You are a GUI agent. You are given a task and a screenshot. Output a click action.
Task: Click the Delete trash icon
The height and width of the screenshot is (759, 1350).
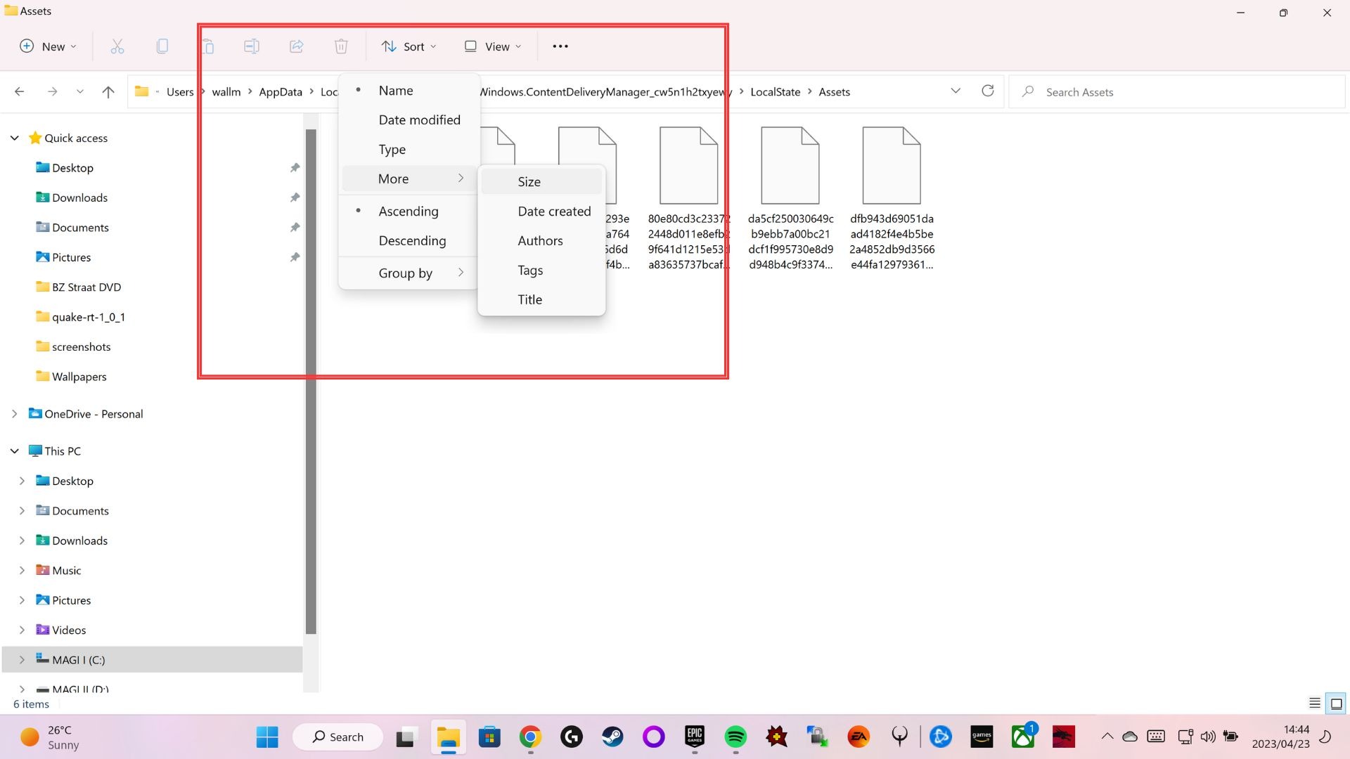[x=341, y=46]
